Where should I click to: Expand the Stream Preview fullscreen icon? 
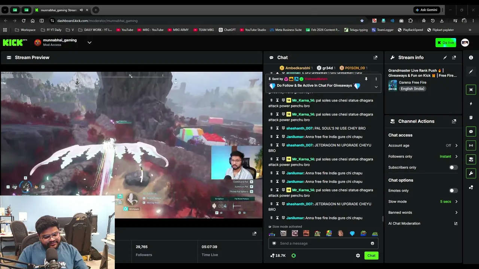coord(254,234)
